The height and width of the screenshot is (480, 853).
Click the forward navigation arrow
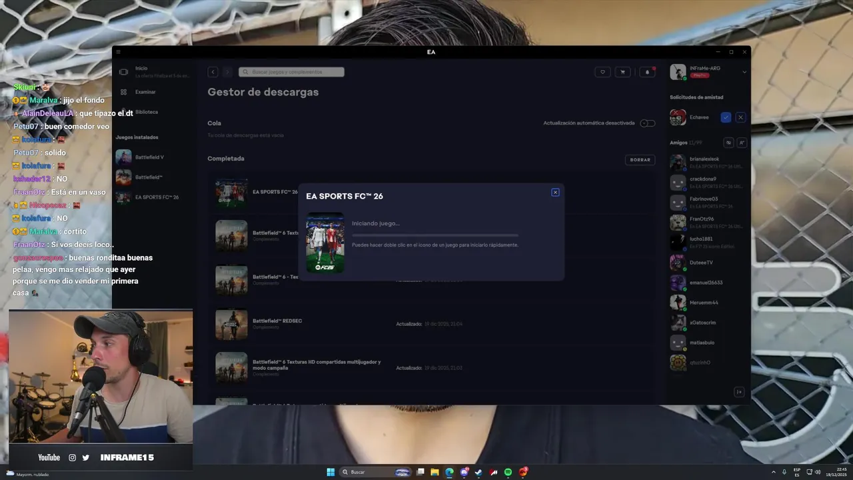(227, 72)
